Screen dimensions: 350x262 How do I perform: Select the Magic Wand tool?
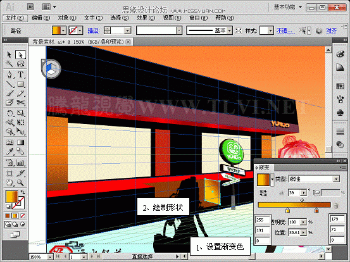click(x=9, y=64)
